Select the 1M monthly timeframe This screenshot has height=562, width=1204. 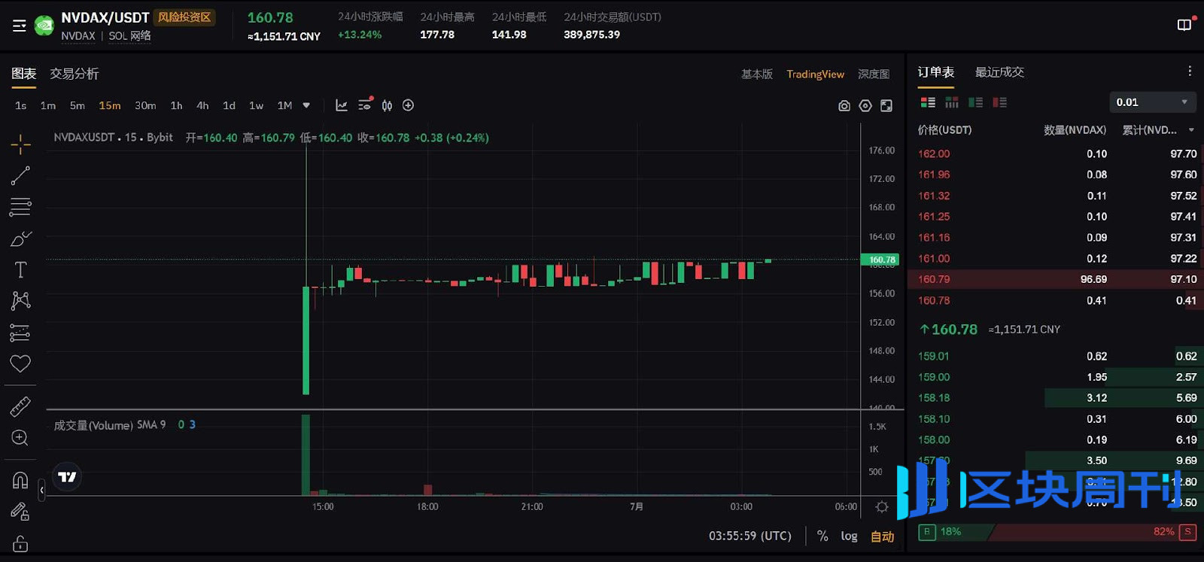(x=284, y=105)
